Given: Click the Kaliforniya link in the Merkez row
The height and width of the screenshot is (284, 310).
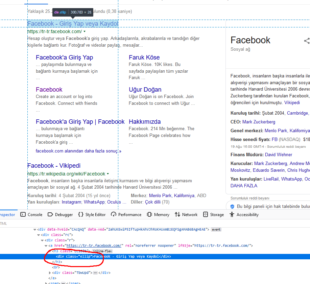Looking at the screenshot, I should (184, 196).
